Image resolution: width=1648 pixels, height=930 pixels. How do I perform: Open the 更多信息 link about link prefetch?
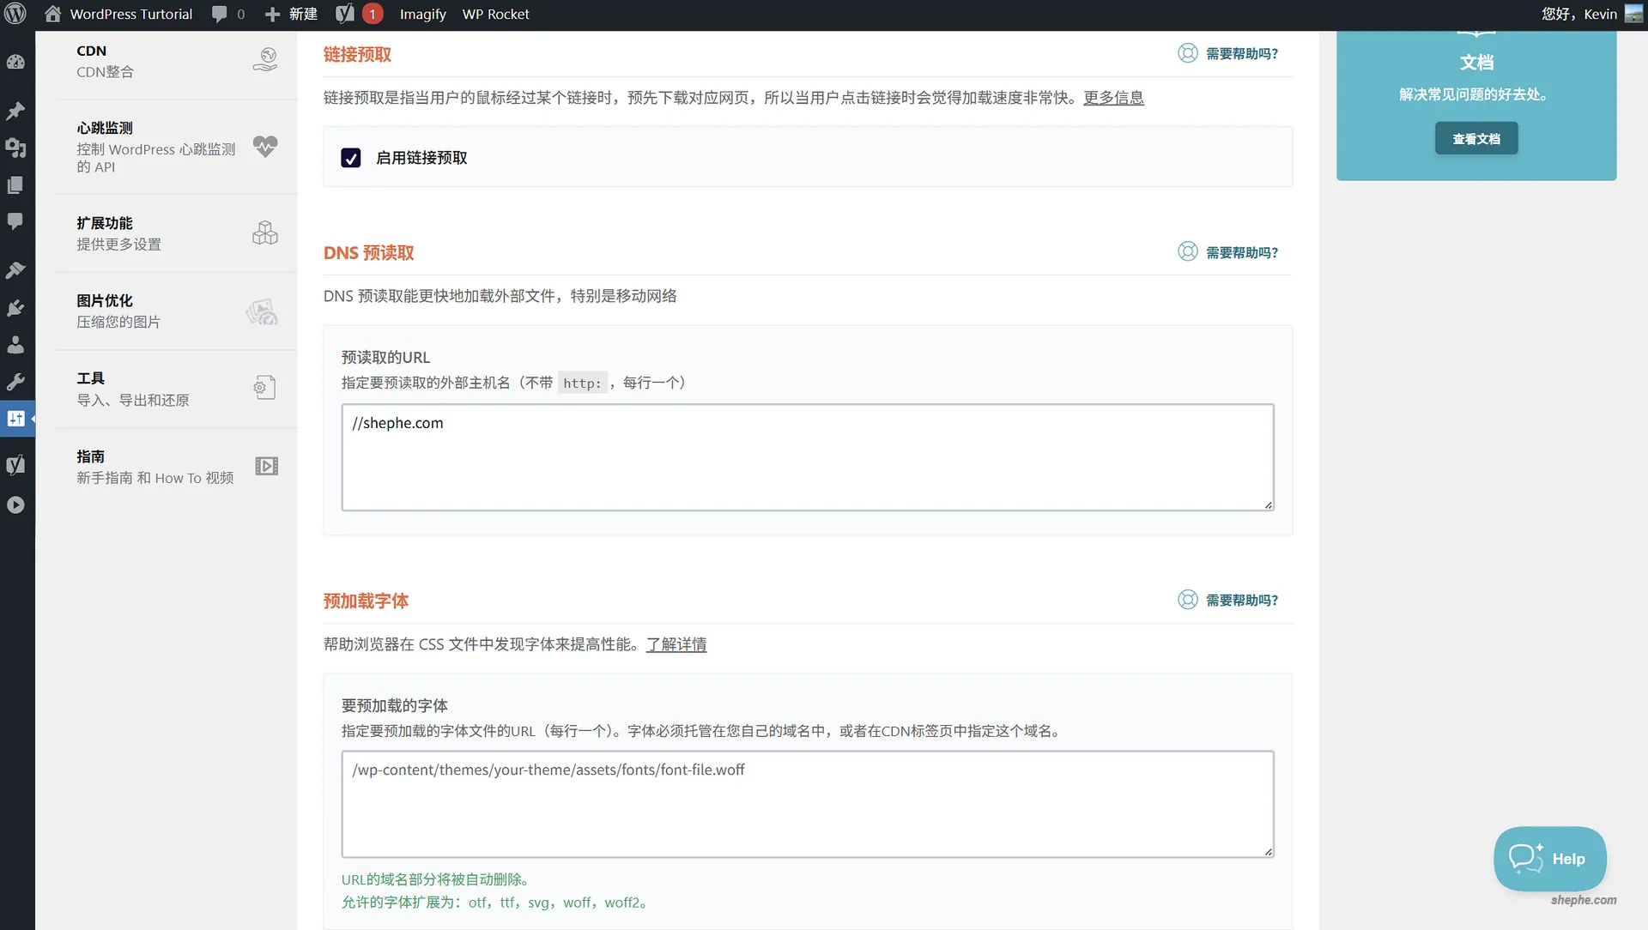pos(1113,98)
